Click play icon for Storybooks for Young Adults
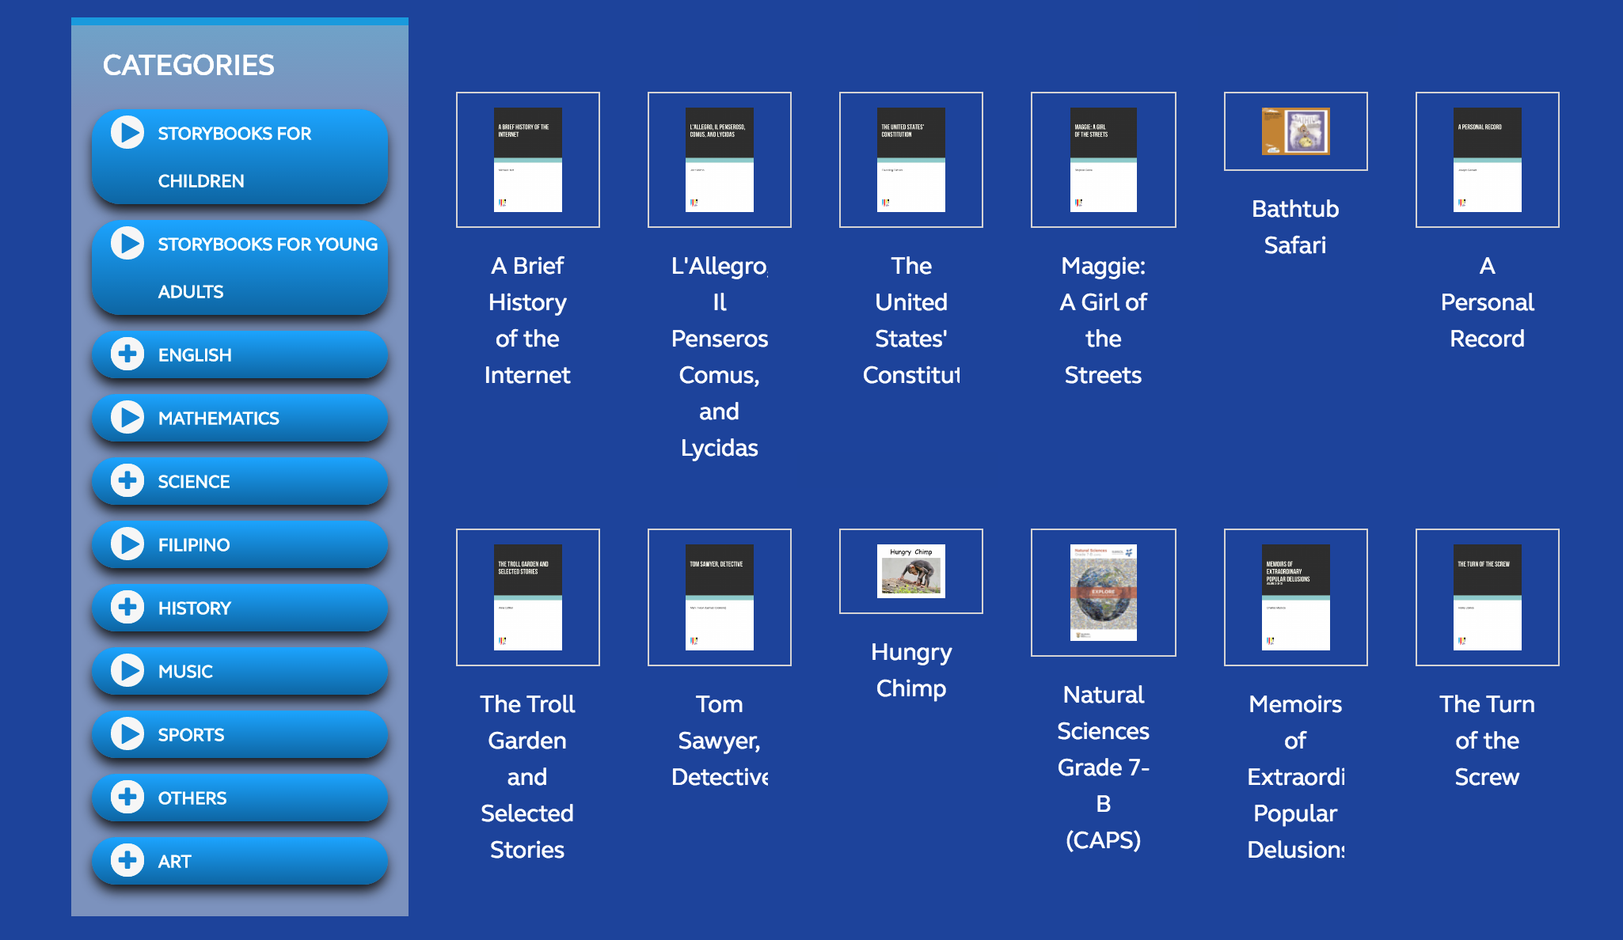The width and height of the screenshot is (1623, 940). [x=127, y=243]
